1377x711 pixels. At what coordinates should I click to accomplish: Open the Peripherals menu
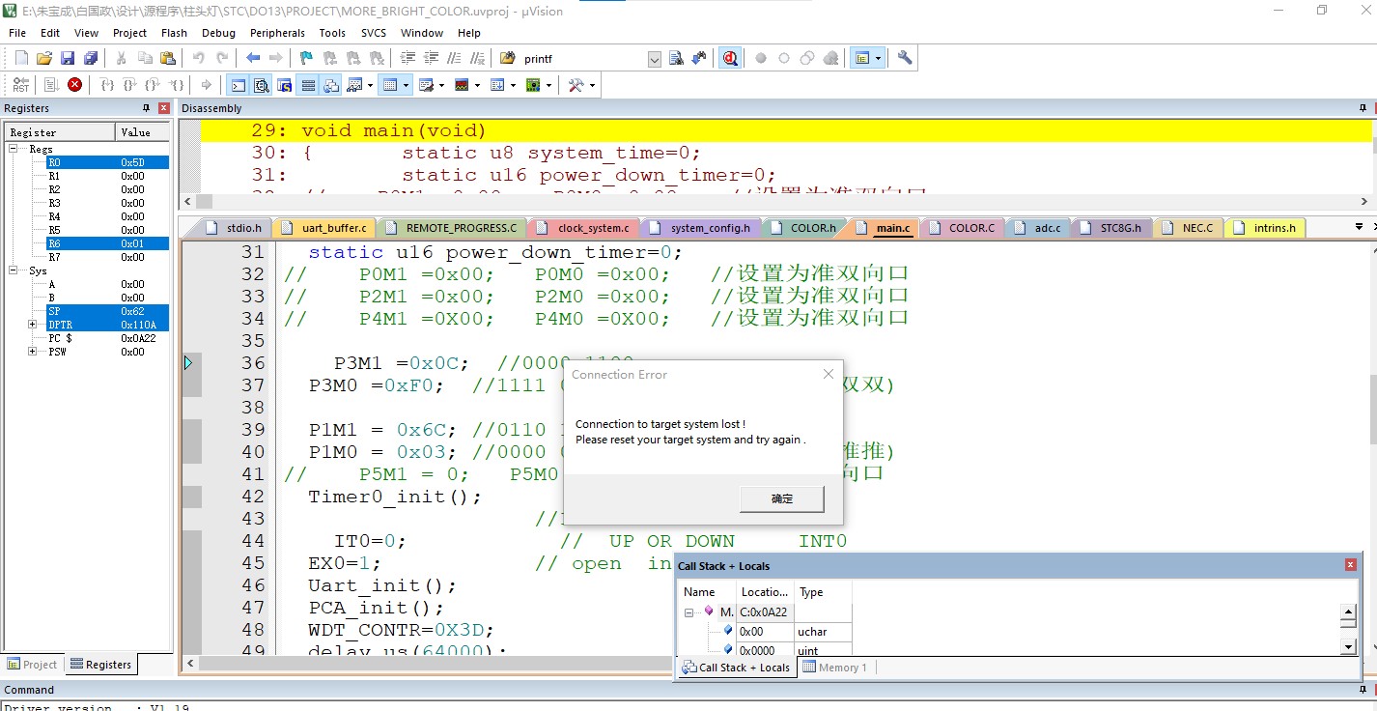click(277, 33)
